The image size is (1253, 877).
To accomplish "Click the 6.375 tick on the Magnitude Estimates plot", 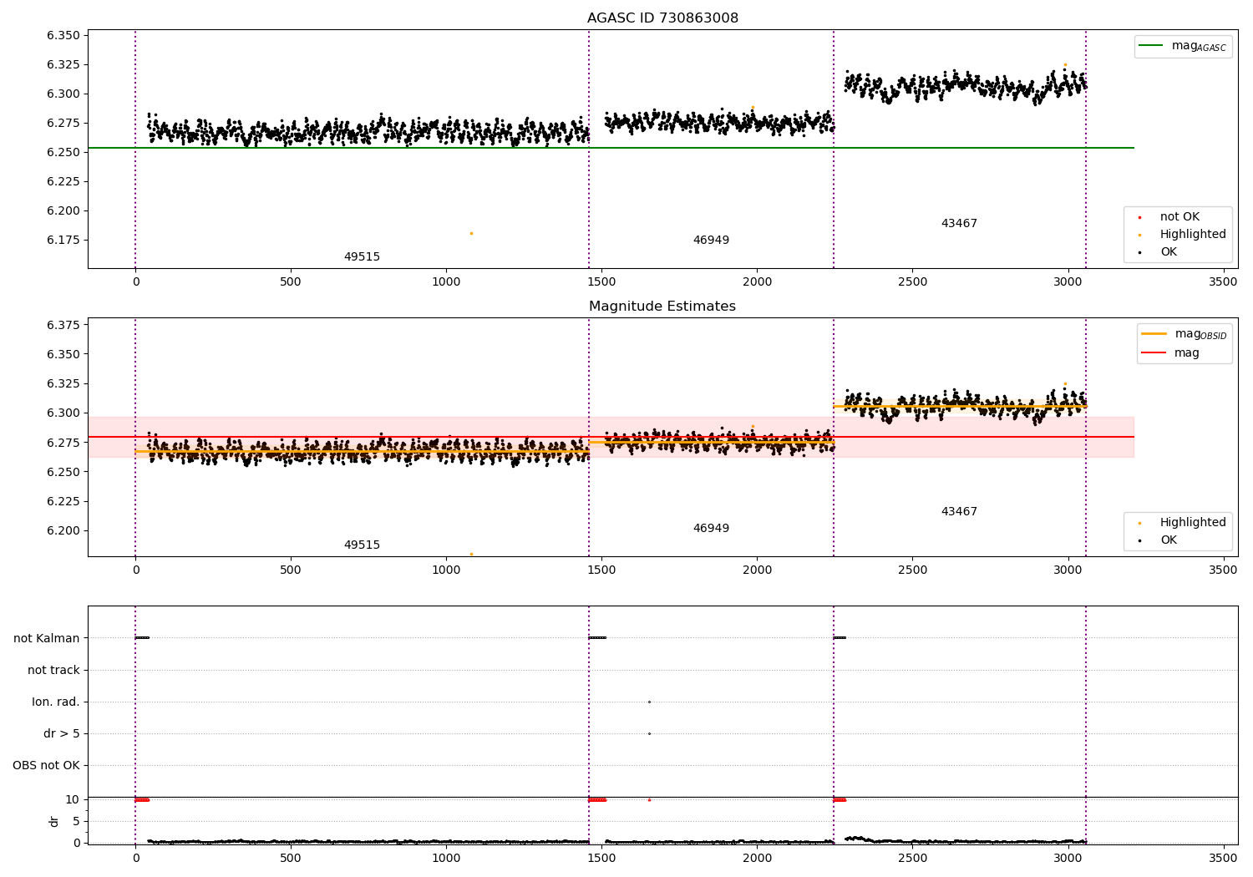I will click(x=63, y=325).
